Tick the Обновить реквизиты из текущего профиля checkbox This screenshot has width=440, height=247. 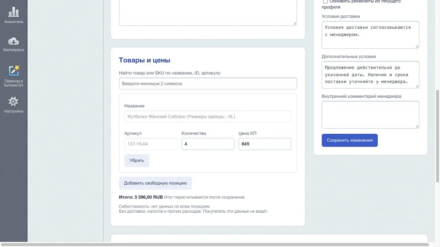click(325, 1)
